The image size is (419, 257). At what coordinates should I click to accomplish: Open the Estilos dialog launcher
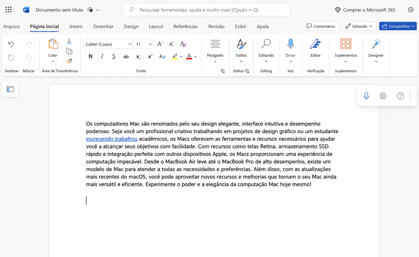[247, 71]
